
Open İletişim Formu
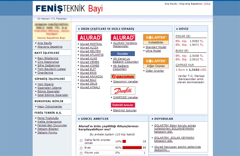47,133
